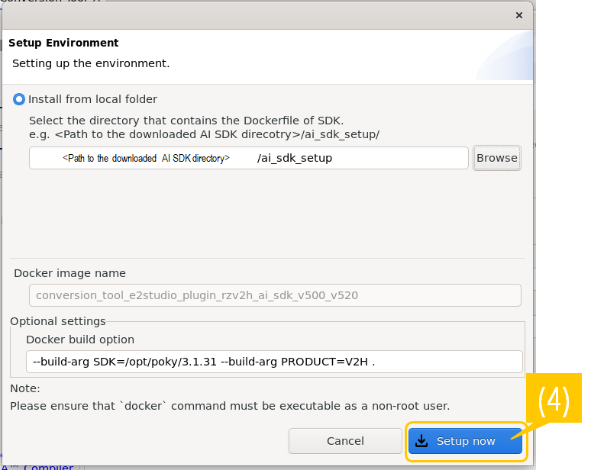Click the download icon on Setup now
This screenshot has height=470, width=591.
point(421,441)
